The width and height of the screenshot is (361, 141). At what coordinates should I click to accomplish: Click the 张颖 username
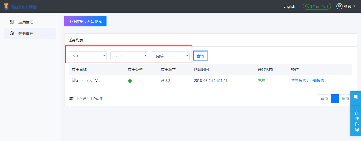coord(348,6)
